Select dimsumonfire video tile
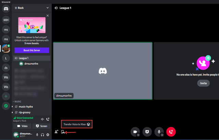The image size is (219, 140). tap(103, 71)
